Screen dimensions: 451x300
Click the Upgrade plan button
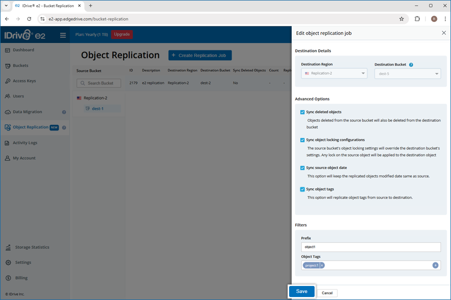pos(122,34)
